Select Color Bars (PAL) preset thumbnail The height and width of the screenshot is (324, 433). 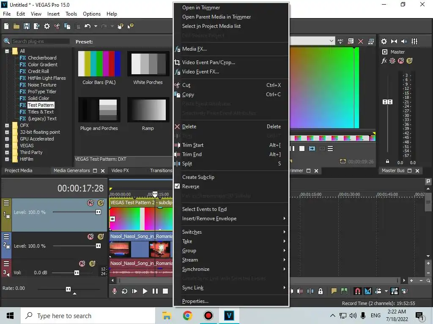point(99,64)
